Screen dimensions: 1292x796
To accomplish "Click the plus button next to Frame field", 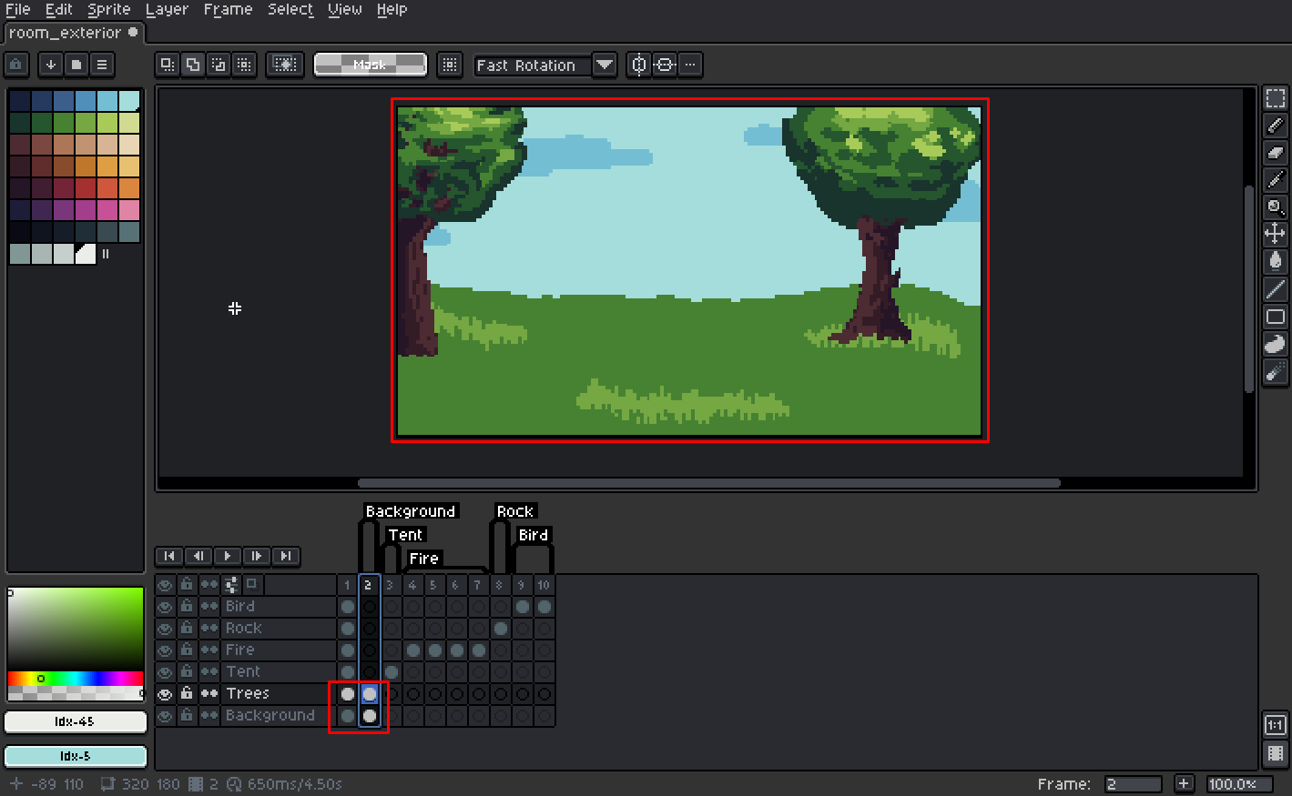I will click(x=1184, y=783).
